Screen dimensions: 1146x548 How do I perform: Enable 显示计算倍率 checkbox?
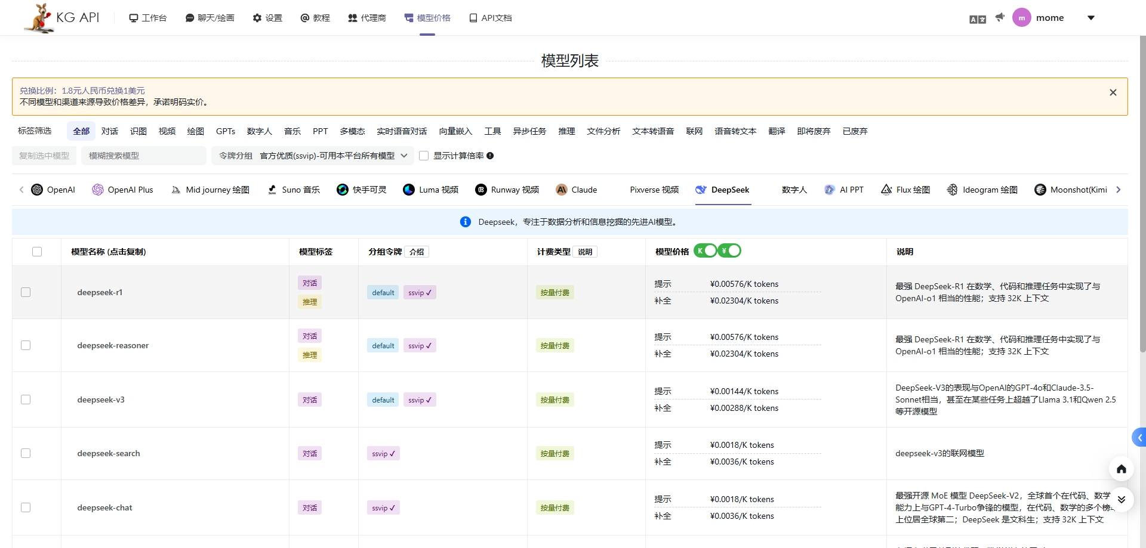pos(424,156)
